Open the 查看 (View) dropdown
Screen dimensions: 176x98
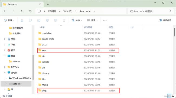coord(92,20)
